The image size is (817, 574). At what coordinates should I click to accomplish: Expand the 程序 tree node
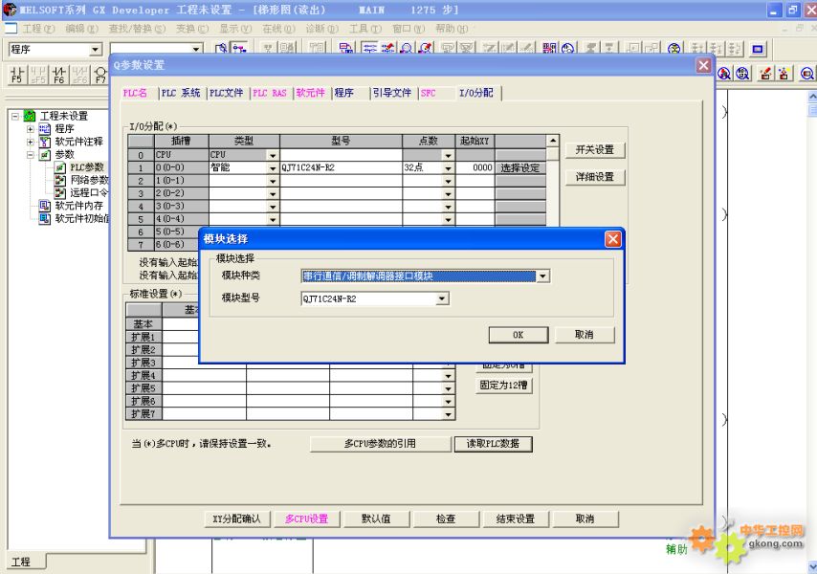tap(31, 128)
